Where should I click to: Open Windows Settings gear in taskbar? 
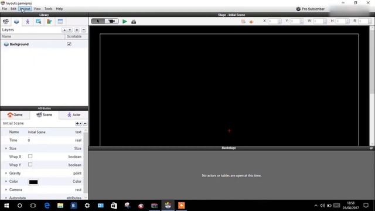pos(87,206)
